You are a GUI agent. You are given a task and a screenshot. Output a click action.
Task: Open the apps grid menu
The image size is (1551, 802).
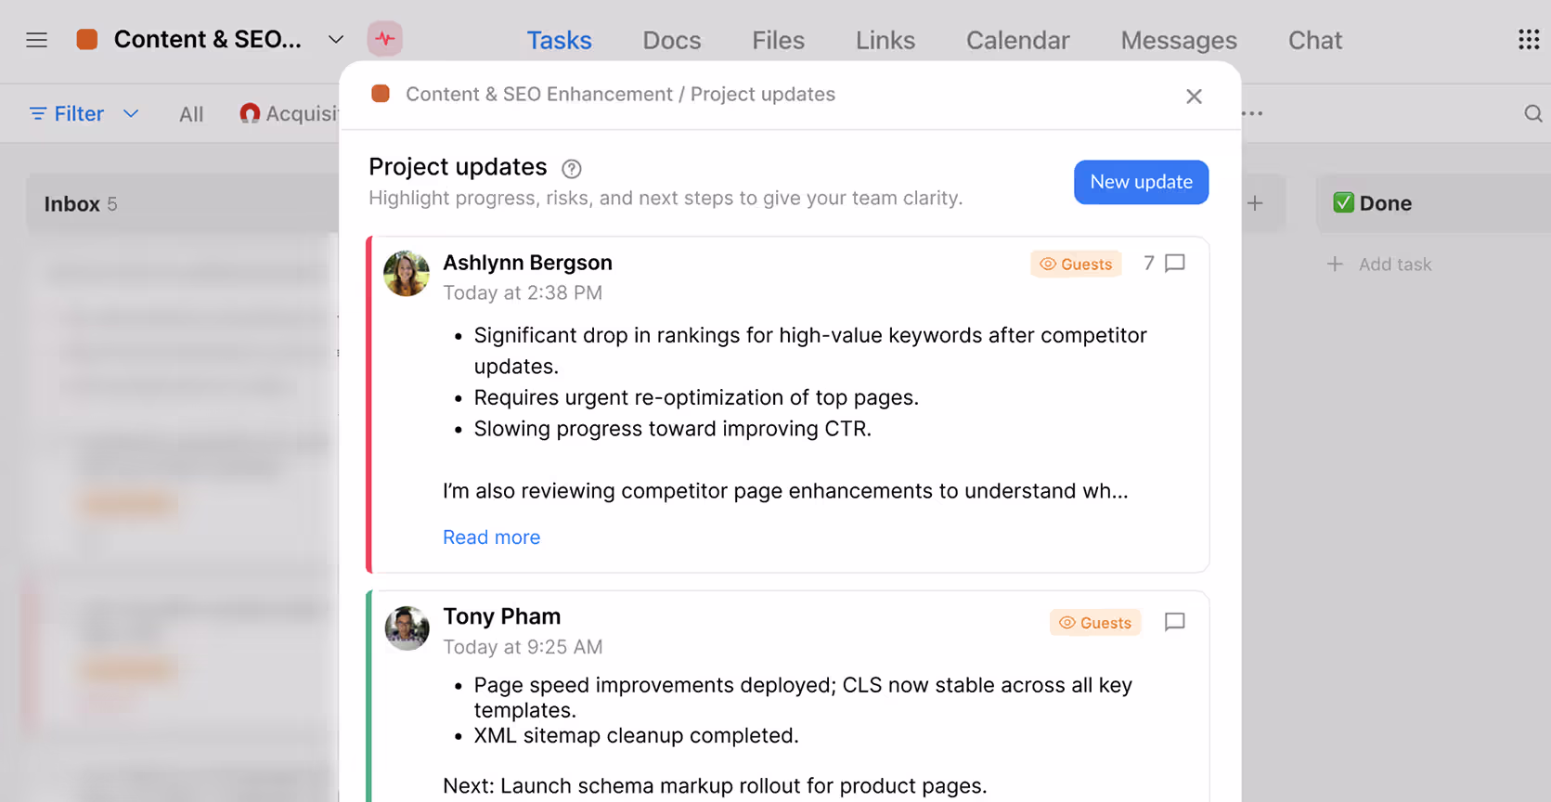click(x=1528, y=39)
